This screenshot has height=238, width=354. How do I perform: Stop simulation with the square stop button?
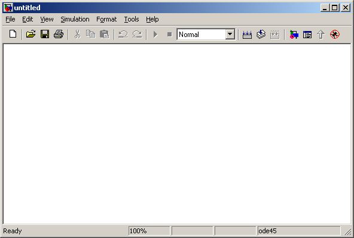pyautogui.click(x=170, y=35)
